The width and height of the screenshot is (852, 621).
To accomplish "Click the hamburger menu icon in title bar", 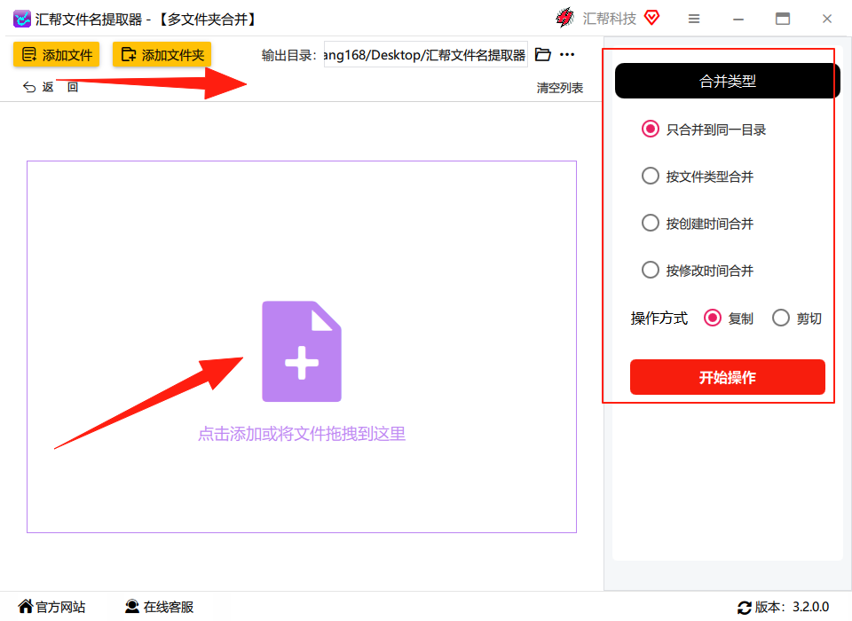I will tap(694, 19).
